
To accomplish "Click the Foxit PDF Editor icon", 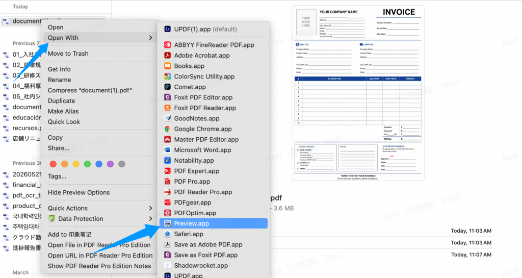I will 167,97.
